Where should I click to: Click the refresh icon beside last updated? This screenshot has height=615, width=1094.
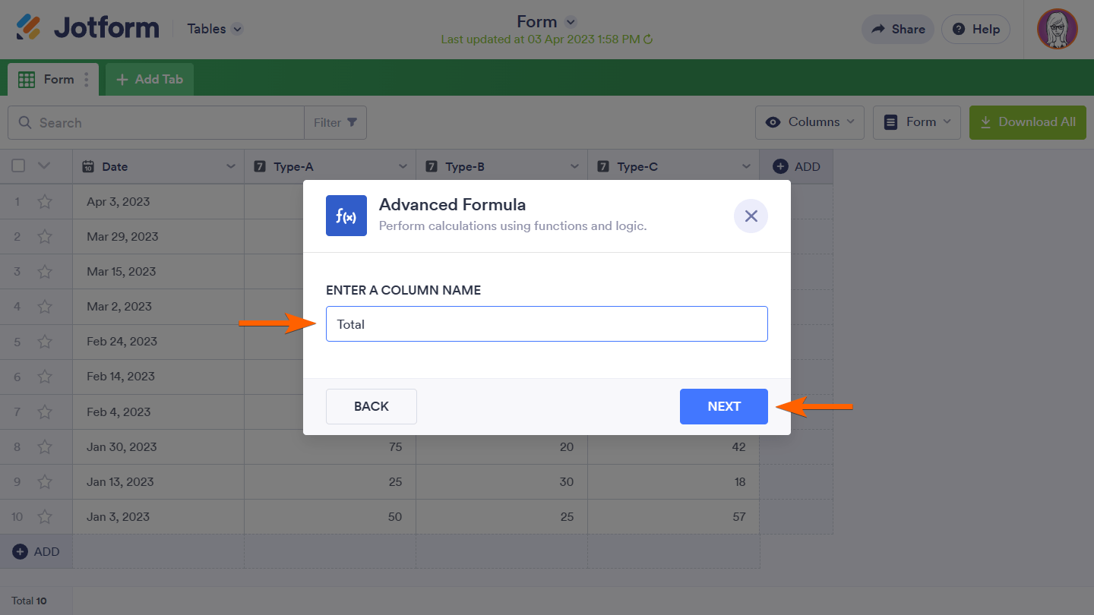pos(648,39)
